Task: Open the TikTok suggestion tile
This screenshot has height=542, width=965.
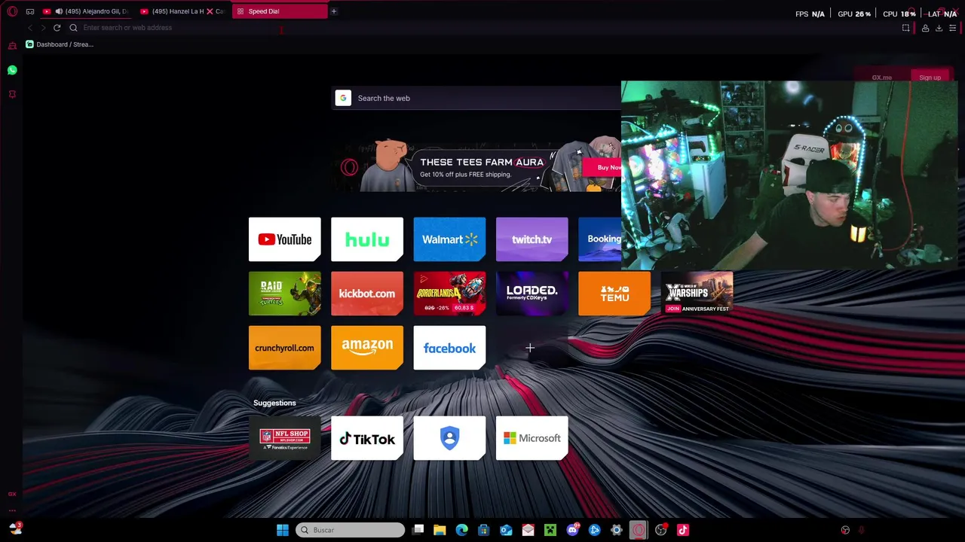Action: tap(367, 438)
